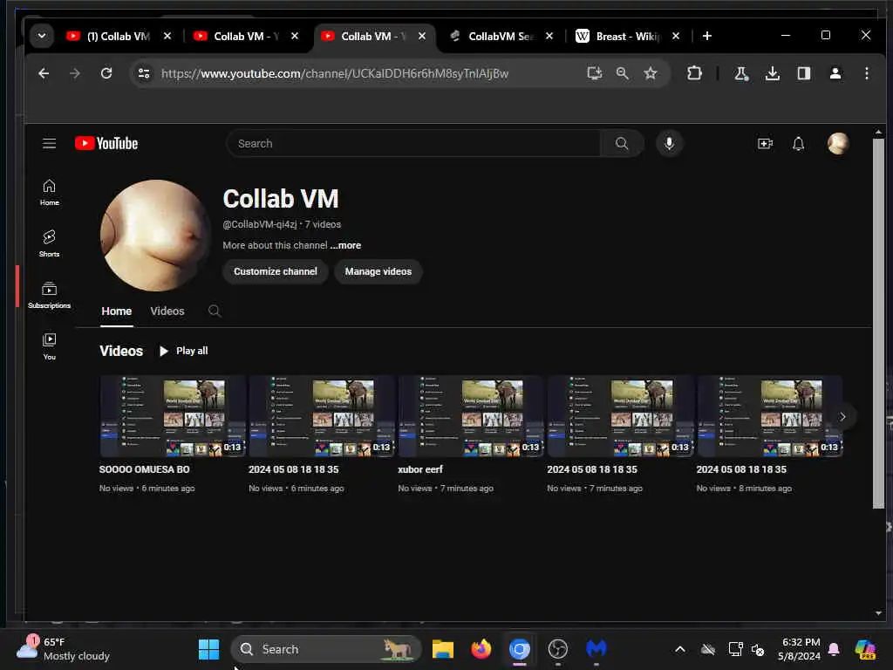
Task: Select the channel Home tab
Action: click(x=117, y=311)
